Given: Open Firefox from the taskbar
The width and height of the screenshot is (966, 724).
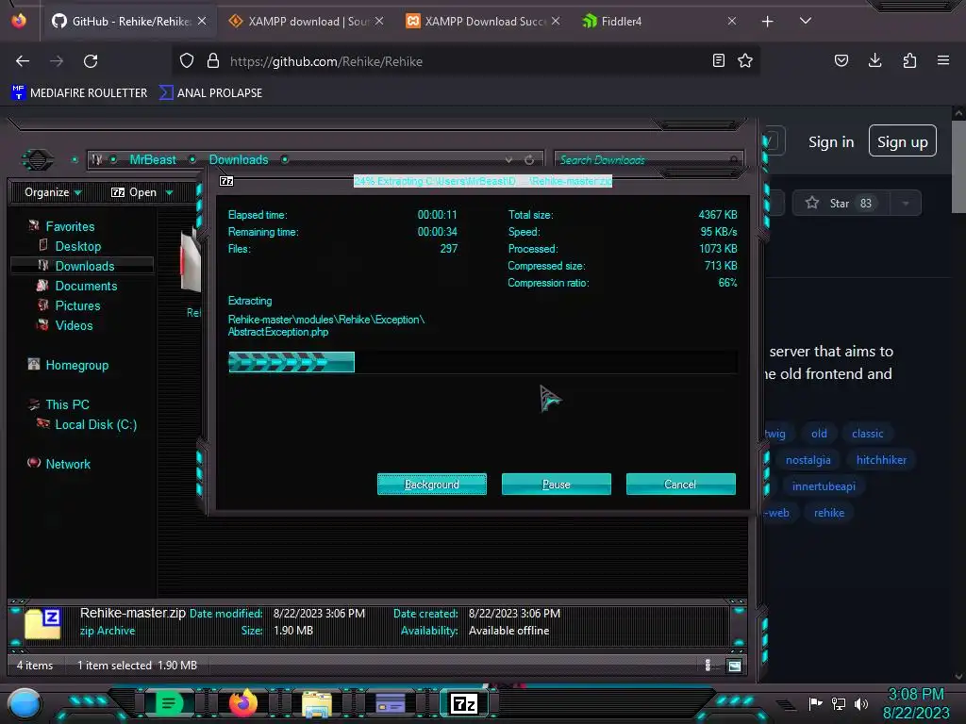Looking at the screenshot, I should 242,703.
